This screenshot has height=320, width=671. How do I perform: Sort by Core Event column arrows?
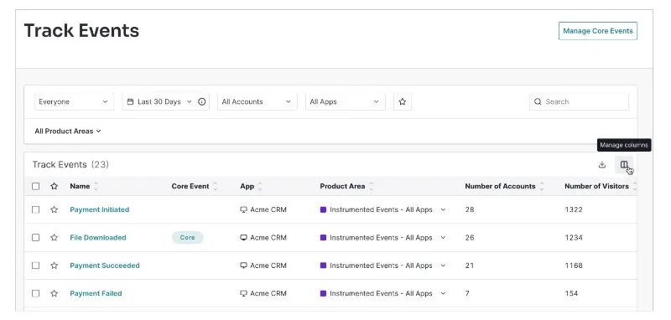pyautogui.click(x=216, y=186)
